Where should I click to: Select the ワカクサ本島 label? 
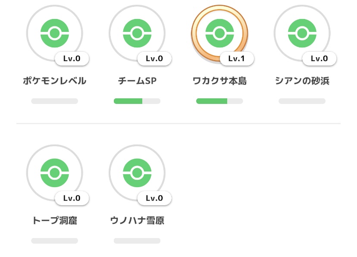click(x=219, y=81)
